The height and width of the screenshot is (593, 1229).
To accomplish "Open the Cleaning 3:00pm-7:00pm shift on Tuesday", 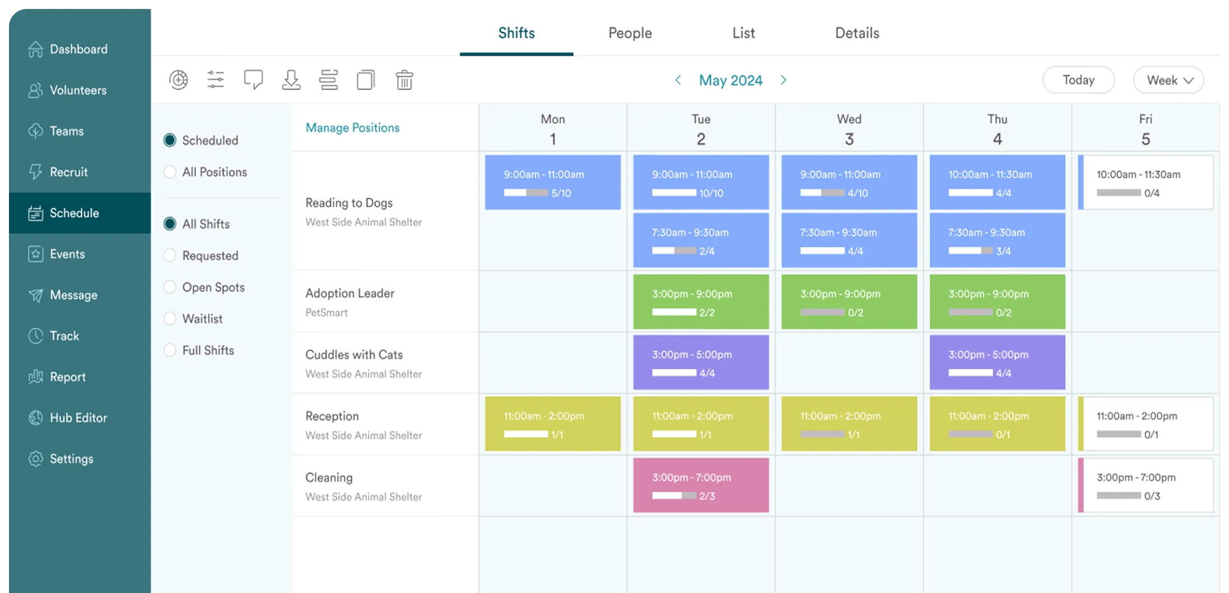I will [701, 485].
